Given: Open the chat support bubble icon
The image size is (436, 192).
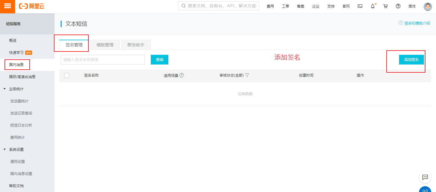Looking at the screenshot, I should (x=425, y=177).
